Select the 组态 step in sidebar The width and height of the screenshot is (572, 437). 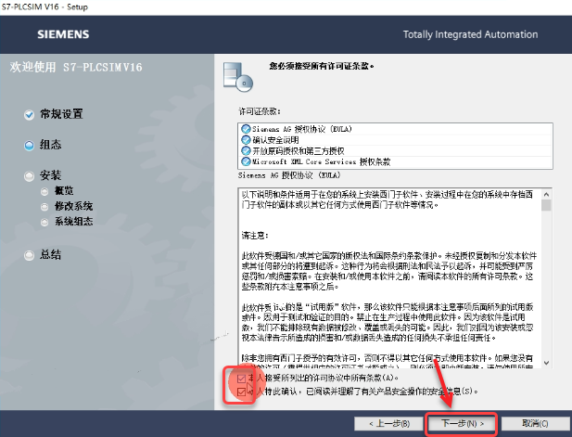click(x=50, y=145)
